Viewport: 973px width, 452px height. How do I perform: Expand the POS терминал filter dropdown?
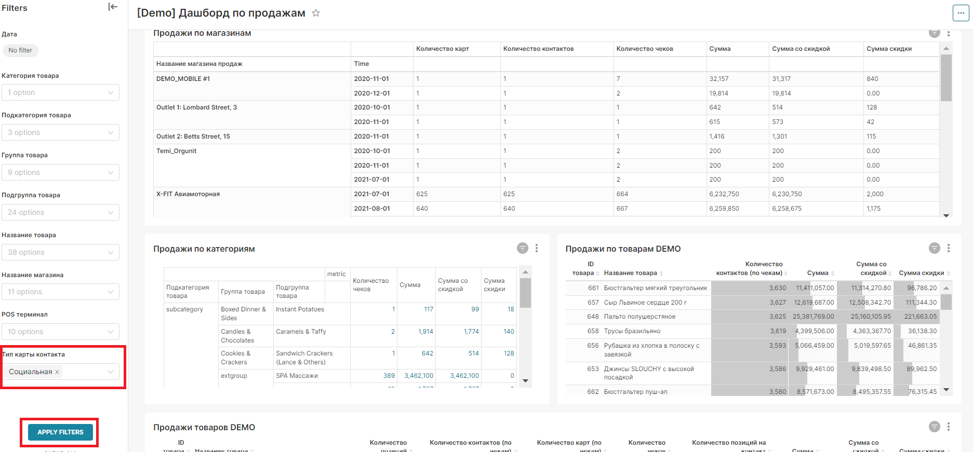[x=60, y=332]
